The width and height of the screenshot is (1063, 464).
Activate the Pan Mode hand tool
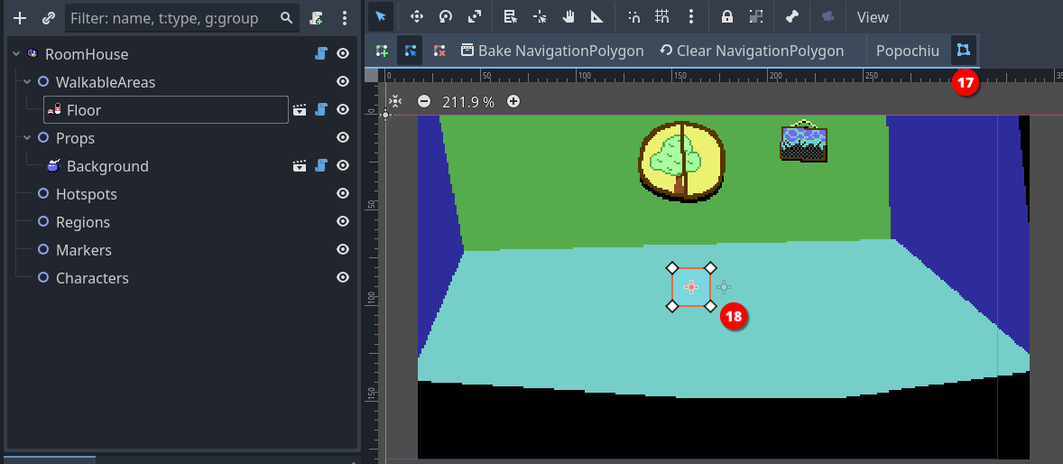[x=568, y=17]
